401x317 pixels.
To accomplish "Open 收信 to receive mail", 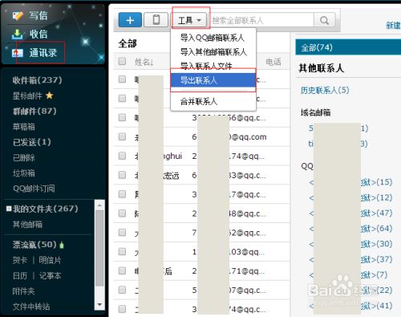I will (x=38, y=35).
